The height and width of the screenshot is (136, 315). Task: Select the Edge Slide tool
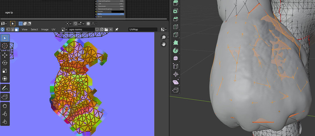pos(176,66)
